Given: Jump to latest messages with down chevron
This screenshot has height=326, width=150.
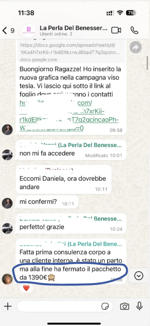Looking at the screenshot, I should (139, 276).
